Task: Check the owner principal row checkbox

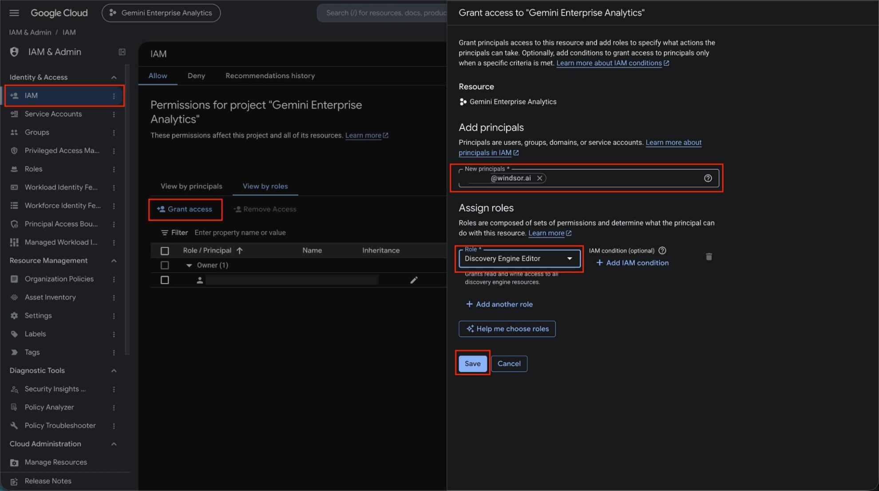Action: (x=165, y=280)
